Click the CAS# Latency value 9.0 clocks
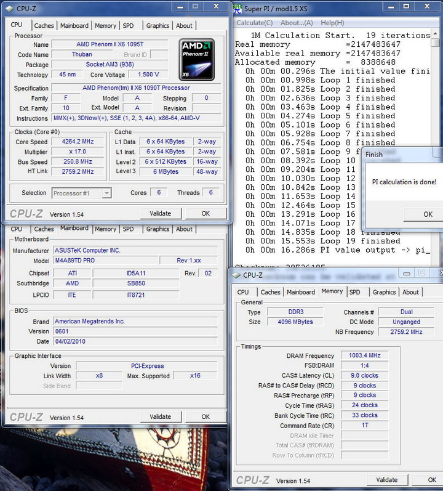443x491 pixels. point(364,375)
